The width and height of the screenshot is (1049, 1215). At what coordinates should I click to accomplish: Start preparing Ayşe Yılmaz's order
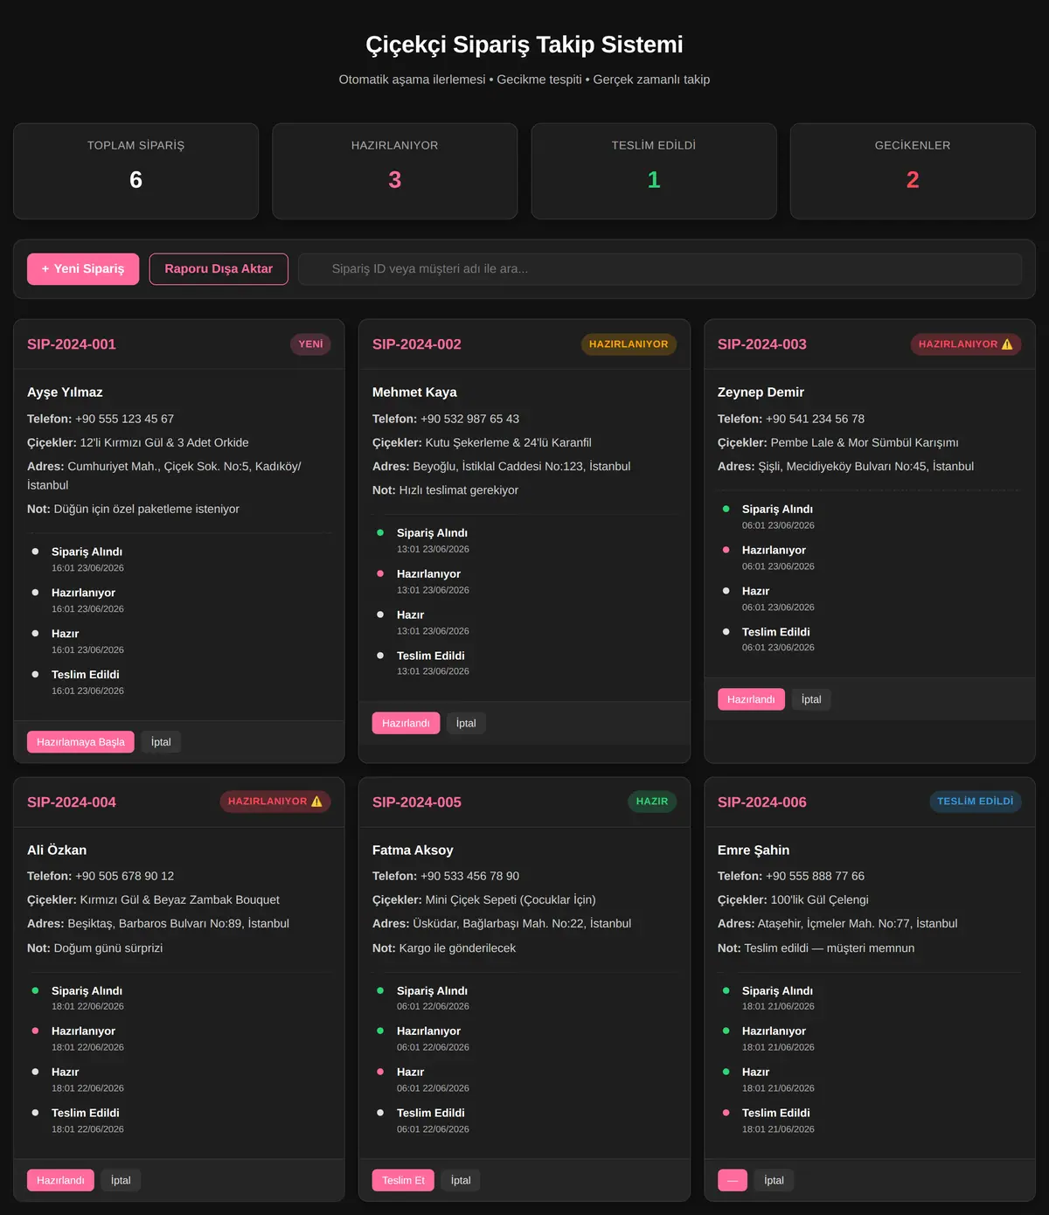80,742
